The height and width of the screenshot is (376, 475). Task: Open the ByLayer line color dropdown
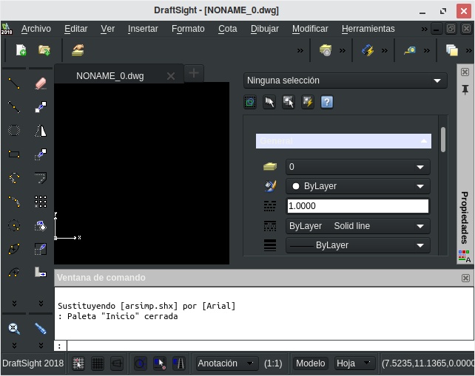(358, 186)
